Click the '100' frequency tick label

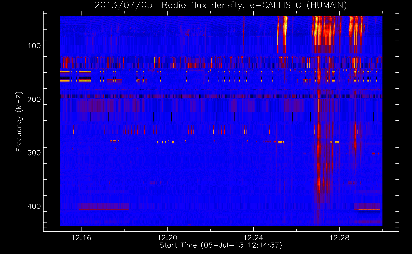tap(34, 46)
